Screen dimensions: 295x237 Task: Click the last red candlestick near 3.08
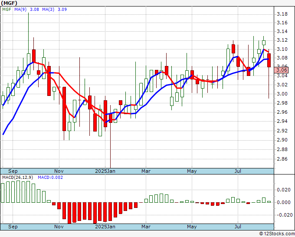[269, 60]
